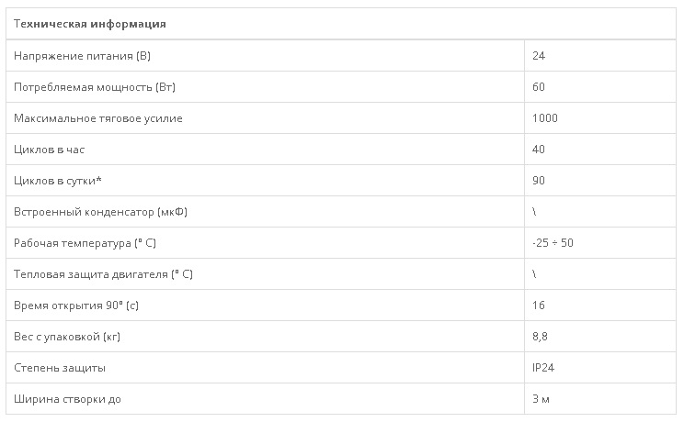The height and width of the screenshot is (422, 684).
Task: Click the cycles per day value 90
Action: tap(539, 181)
